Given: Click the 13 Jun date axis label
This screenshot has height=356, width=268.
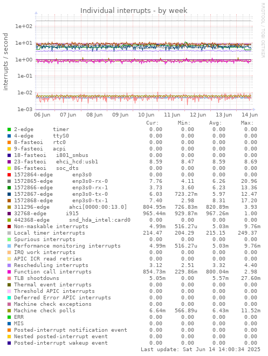Looking at the screenshot, I should pos(224,115).
